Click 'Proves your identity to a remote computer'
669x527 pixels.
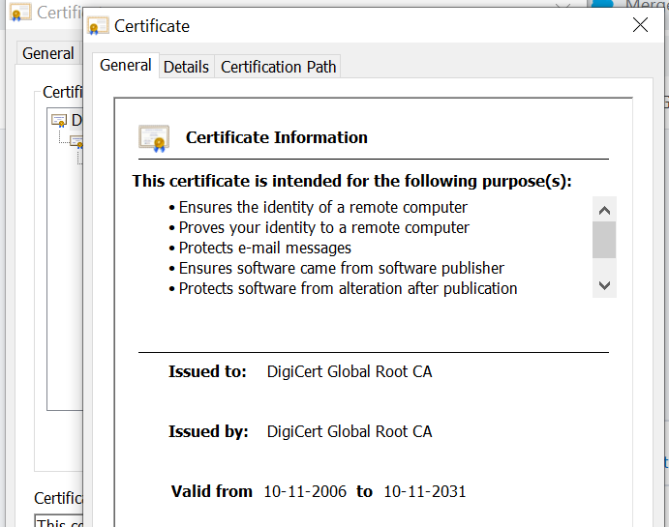tap(323, 228)
